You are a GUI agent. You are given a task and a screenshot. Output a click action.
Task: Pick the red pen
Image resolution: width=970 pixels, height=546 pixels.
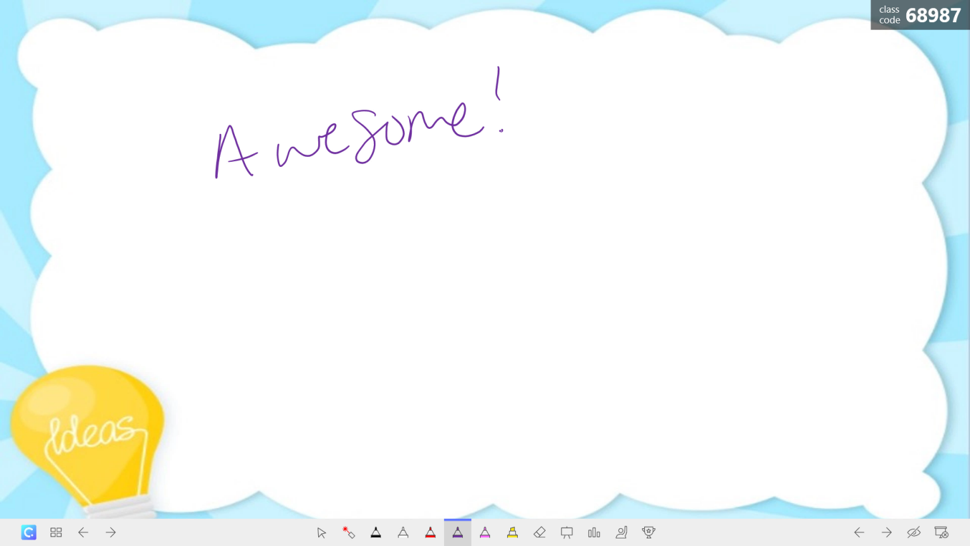tap(430, 533)
